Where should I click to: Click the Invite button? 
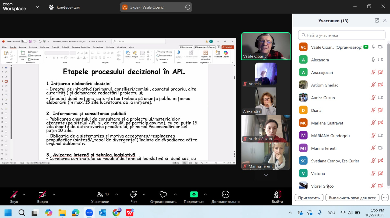tap(309, 198)
